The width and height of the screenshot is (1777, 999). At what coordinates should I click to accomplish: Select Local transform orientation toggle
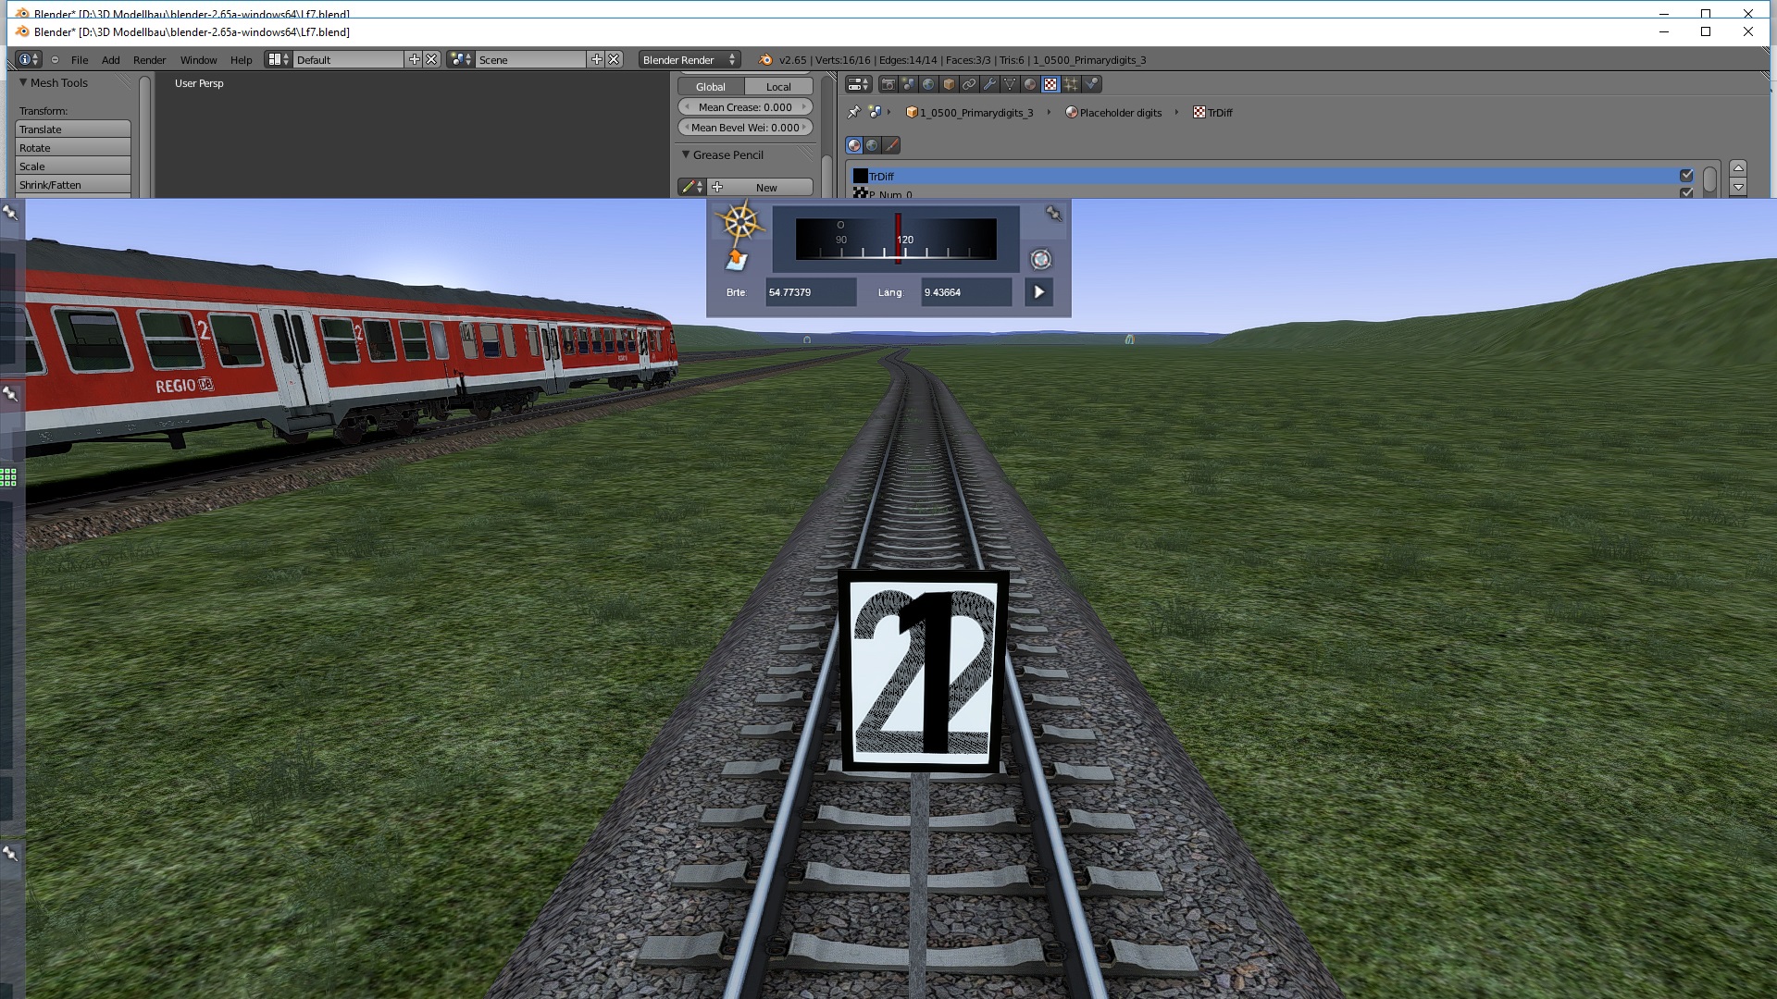(778, 87)
